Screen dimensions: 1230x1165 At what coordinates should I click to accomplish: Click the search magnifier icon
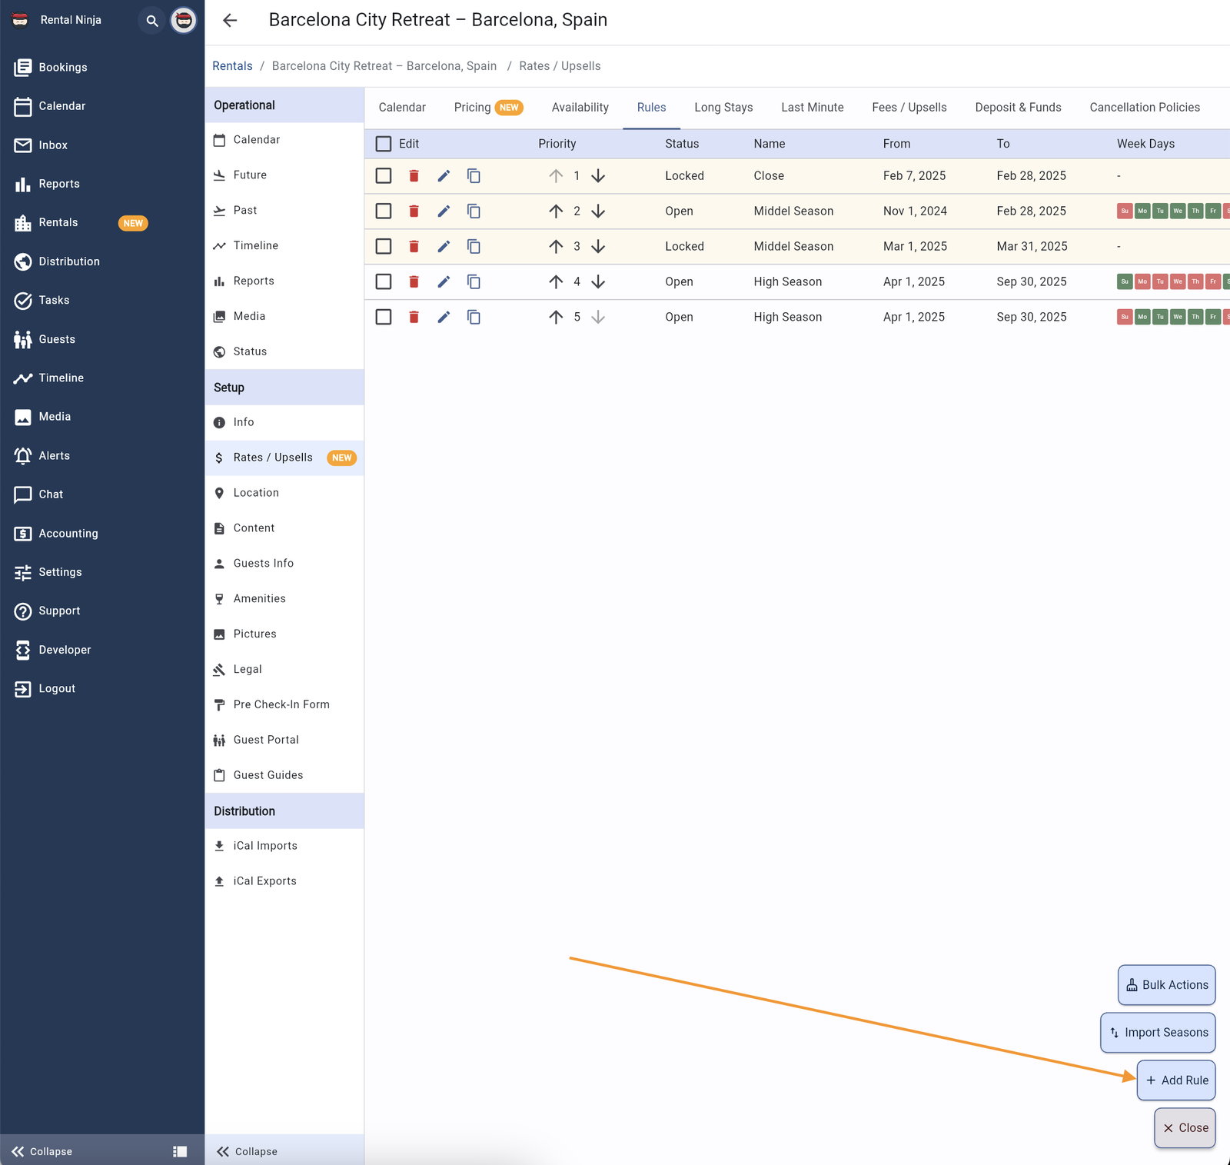[x=152, y=21]
